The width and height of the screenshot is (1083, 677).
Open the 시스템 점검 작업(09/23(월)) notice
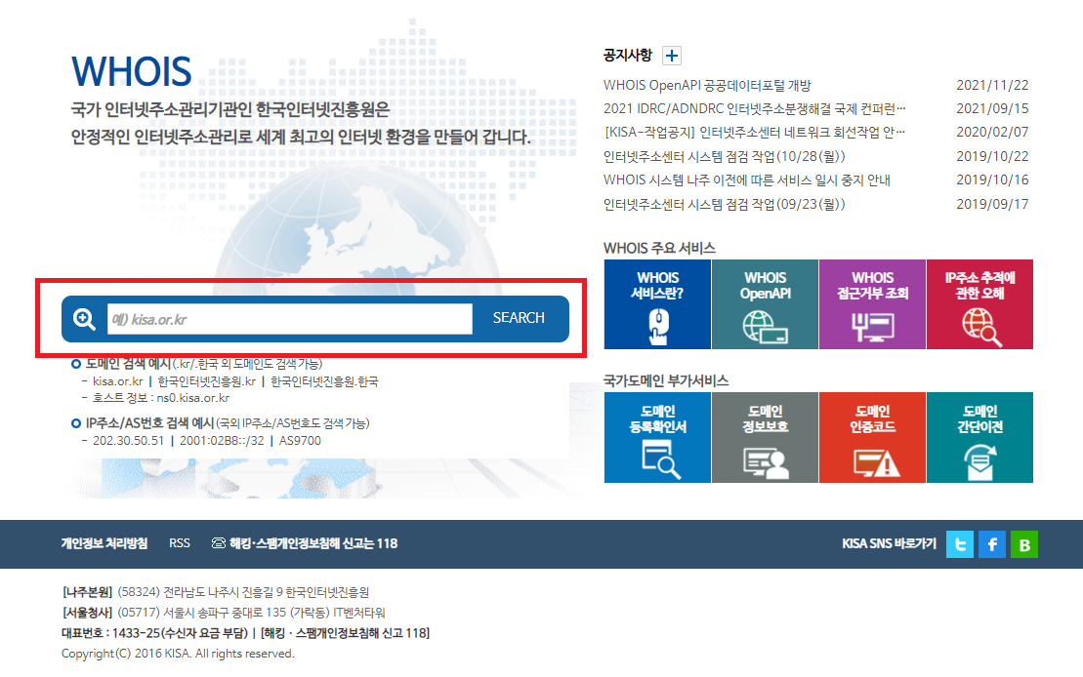[x=724, y=204]
